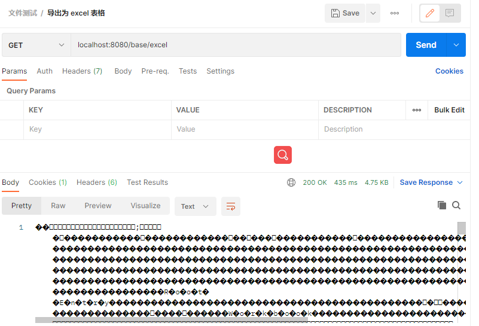This screenshot has height=326, width=479.
Task: Open the Settings tab
Action: pos(220,71)
